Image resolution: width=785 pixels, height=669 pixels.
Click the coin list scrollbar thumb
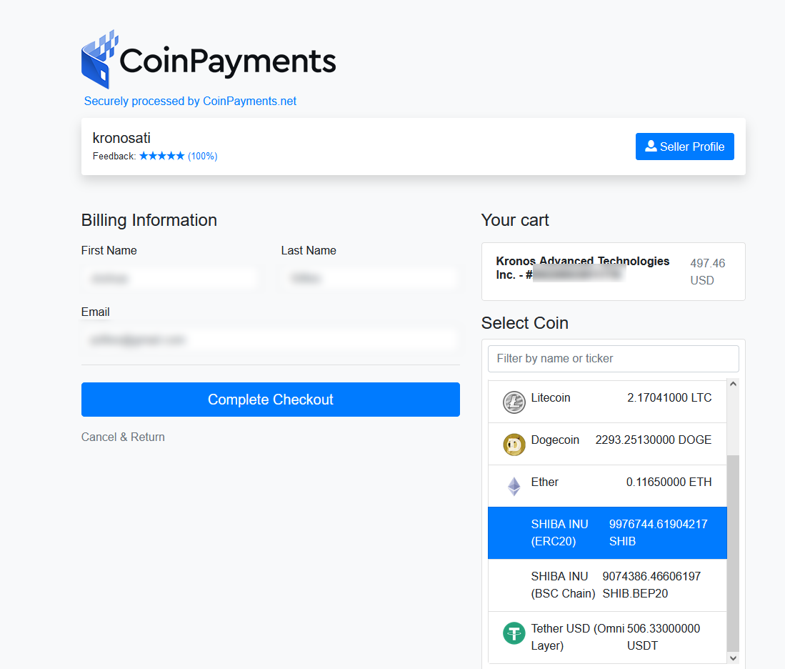(x=733, y=550)
